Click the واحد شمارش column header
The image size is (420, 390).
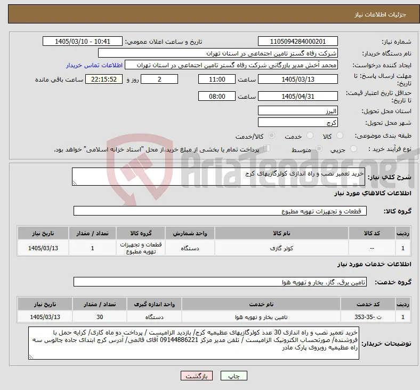[x=190, y=233]
